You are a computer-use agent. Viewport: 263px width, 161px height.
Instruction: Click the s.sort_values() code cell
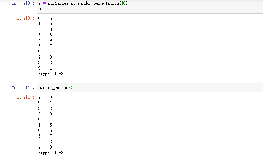tap(147, 88)
